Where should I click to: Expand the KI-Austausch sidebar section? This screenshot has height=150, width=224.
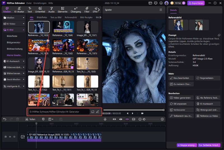point(14,61)
